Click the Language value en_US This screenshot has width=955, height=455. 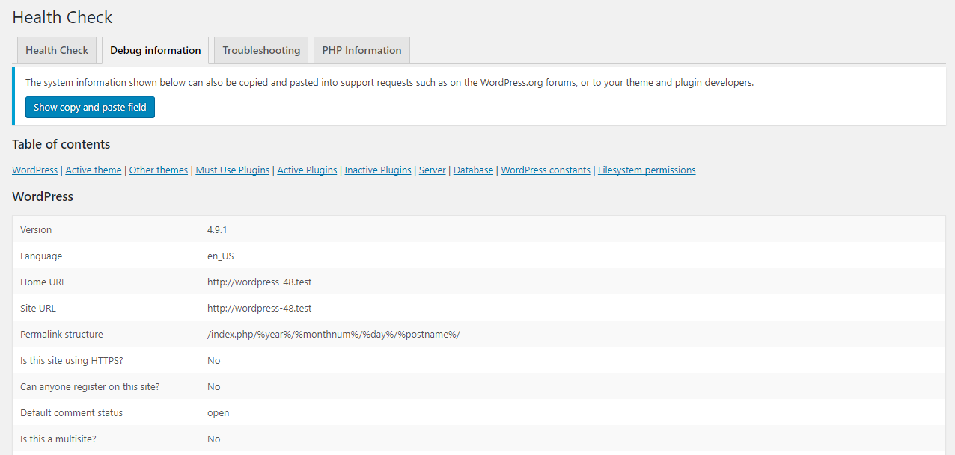click(x=220, y=256)
